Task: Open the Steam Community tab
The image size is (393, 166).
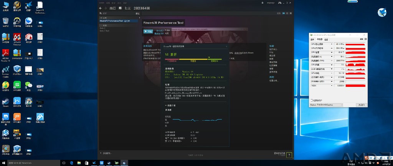Action: point(128,8)
